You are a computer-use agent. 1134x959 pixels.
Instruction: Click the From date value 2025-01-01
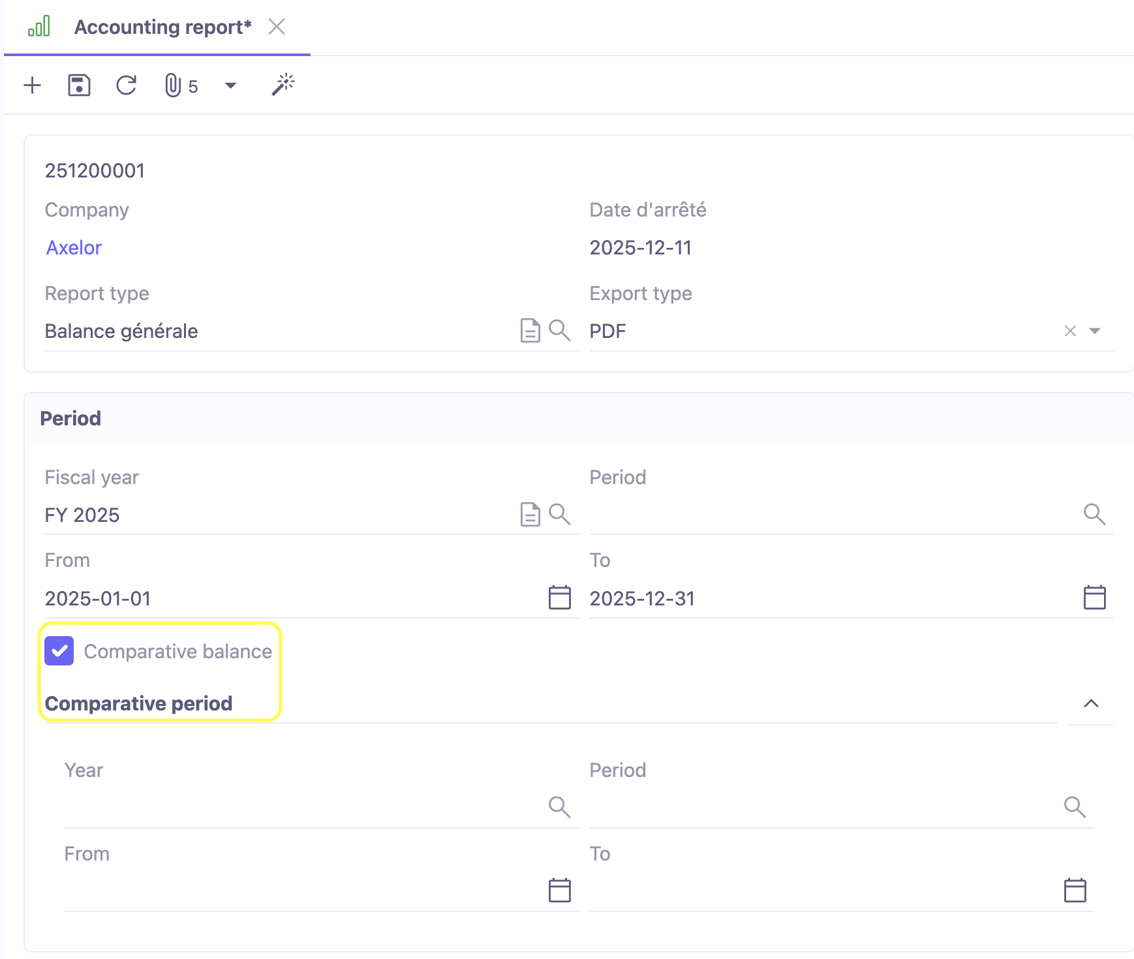tap(98, 599)
